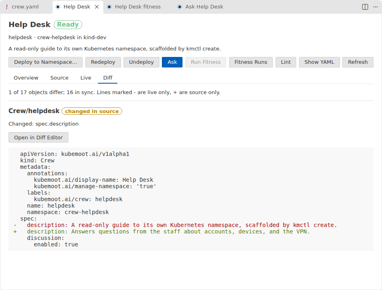The image size is (382, 290).
Task: Click 'kubemoot.ai/crew: helpdesk' label line
Action: coord(78,200)
